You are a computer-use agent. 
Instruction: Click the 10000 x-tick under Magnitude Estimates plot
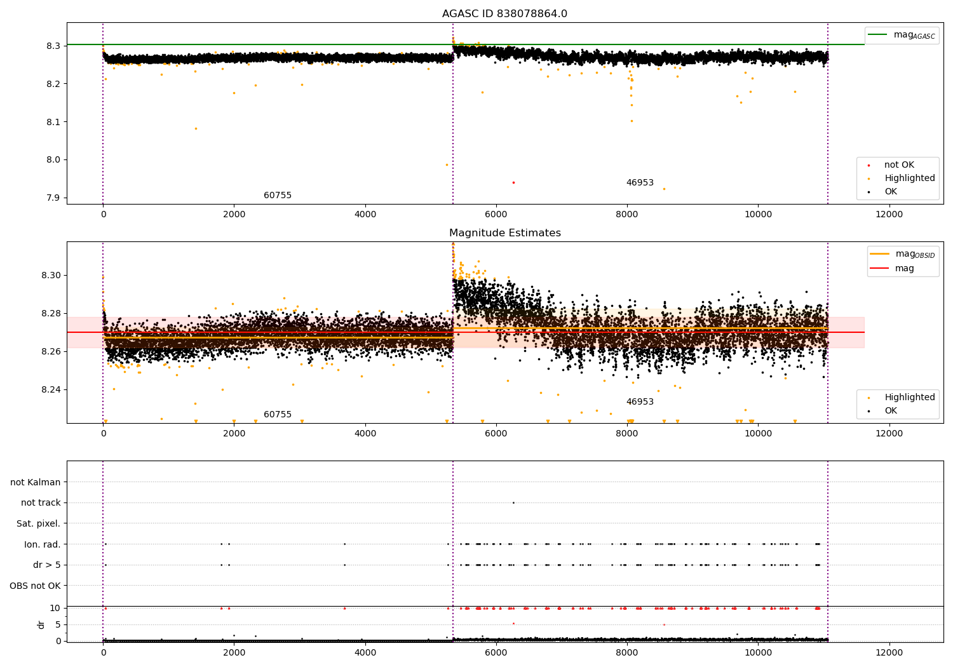tap(758, 434)
